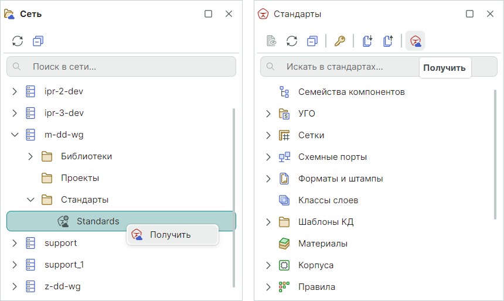Screen dimensions: 504x301
Task: Click the Искать в стандартах search field
Action: [x=379, y=67]
